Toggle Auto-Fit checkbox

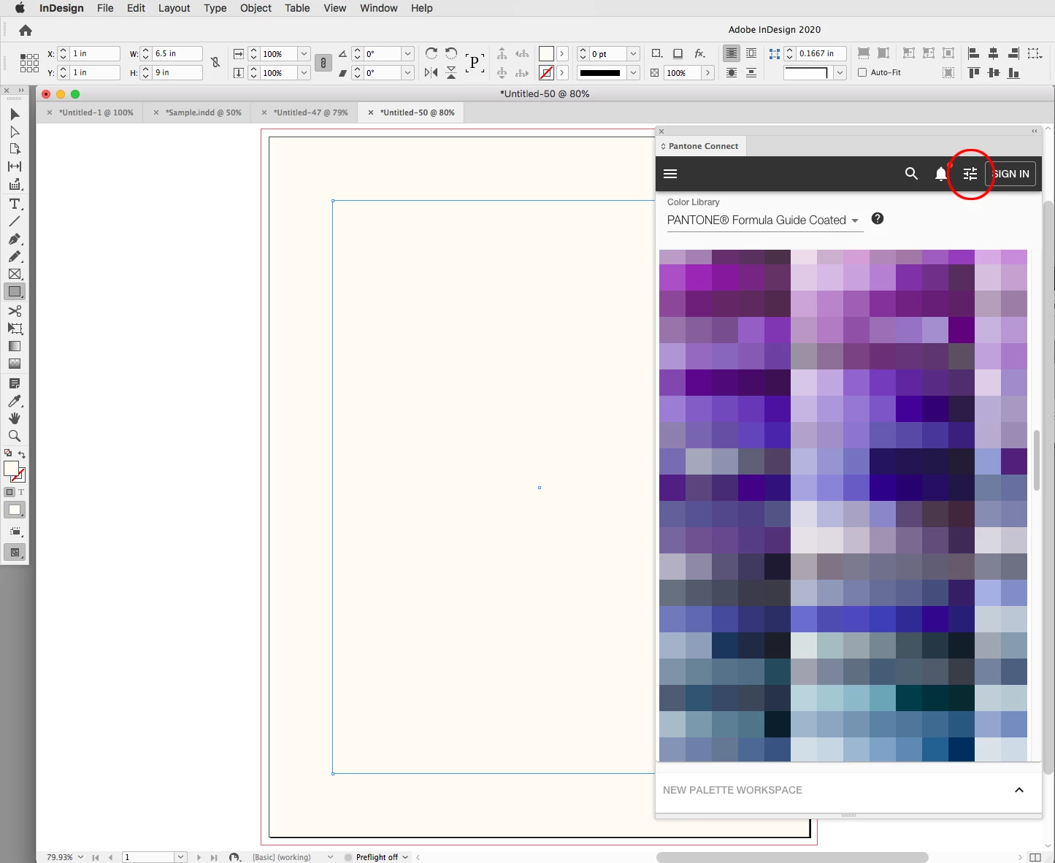point(862,72)
